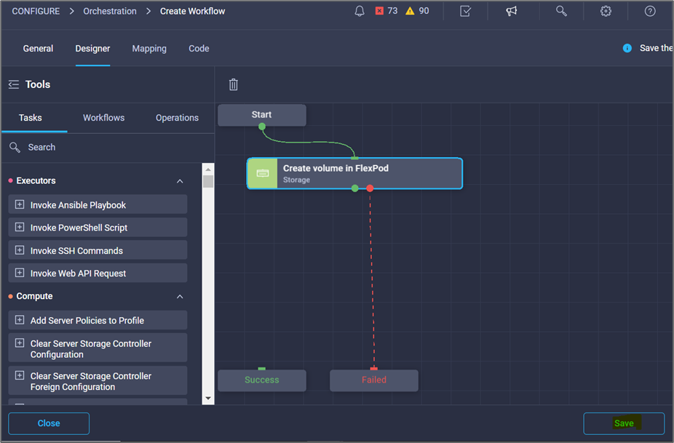Click the megaphone announcements icon
This screenshot has height=443, width=674.
512,11
